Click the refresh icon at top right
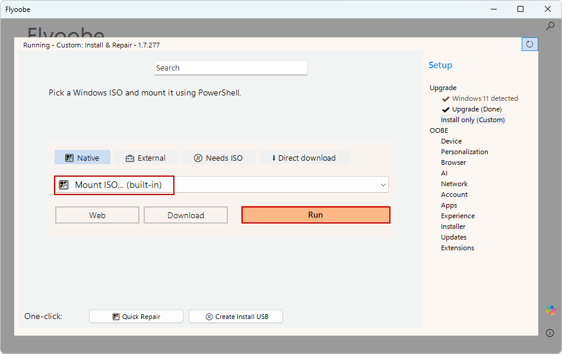This screenshot has height=354, width=562. [x=529, y=44]
